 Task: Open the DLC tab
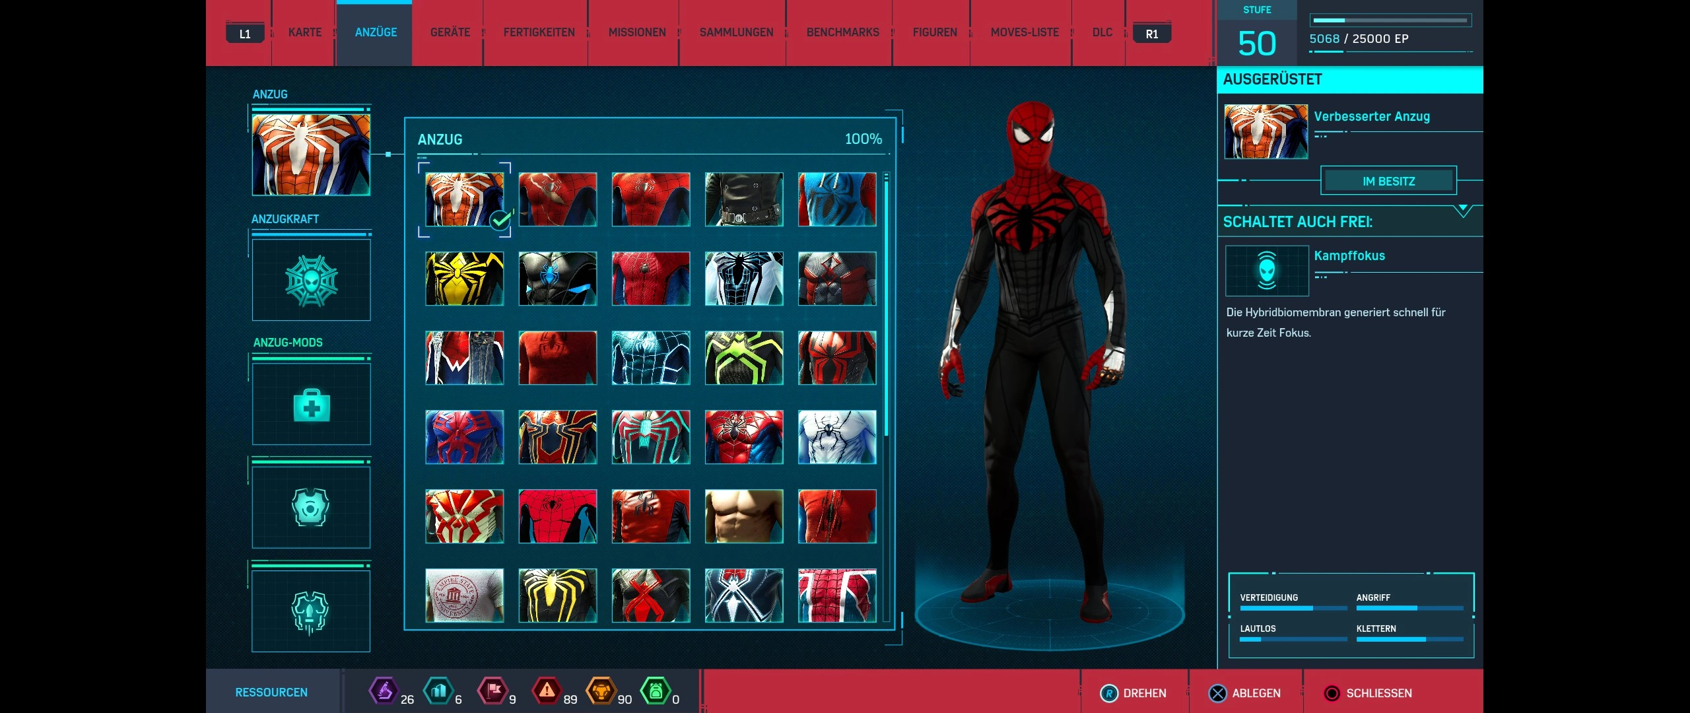pos(1102,32)
